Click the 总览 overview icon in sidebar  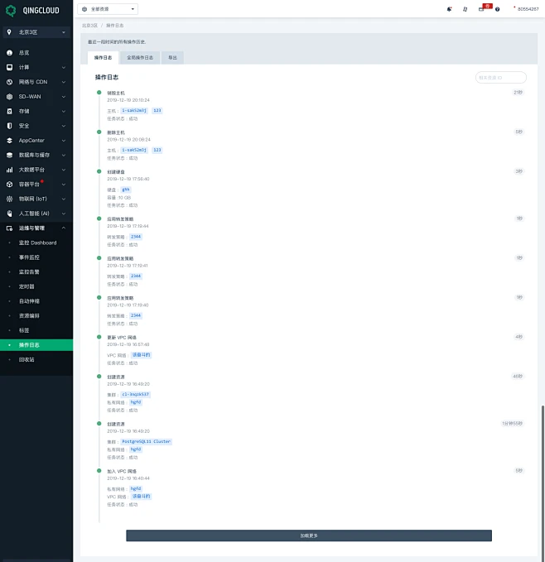(x=10, y=52)
